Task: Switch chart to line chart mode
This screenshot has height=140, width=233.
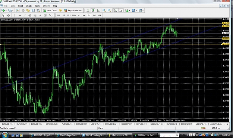Action: 98,10
